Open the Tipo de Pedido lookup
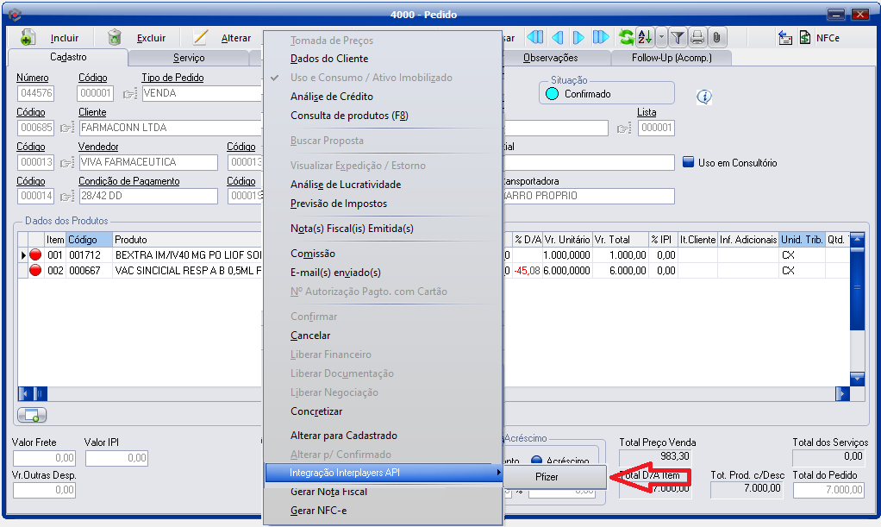Image resolution: width=881 pixels, height=527 pixels. pos(130,93)
